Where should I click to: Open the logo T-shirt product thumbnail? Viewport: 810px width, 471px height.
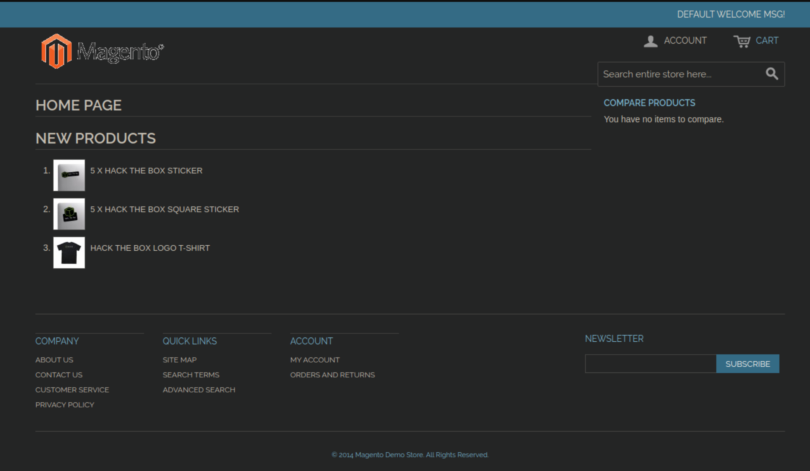coord(69,253)
